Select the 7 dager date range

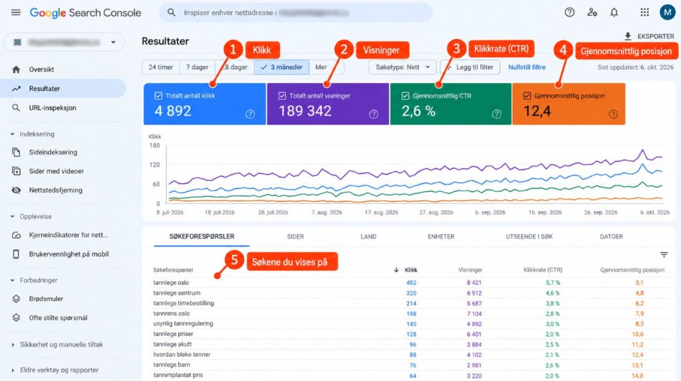coord(197,67)
